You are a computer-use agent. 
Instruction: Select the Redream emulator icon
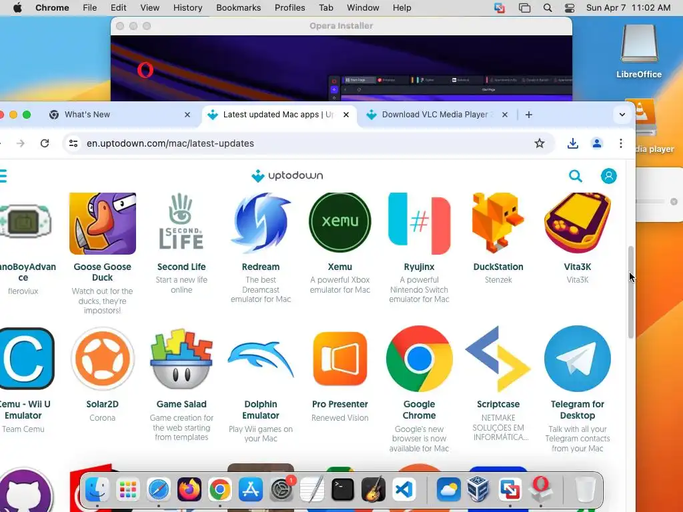(261, 223)
